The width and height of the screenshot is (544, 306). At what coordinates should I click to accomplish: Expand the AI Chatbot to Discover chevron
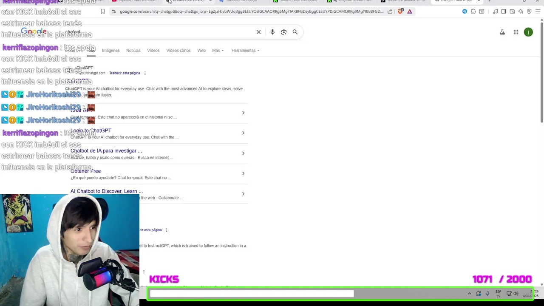click(x=243, y=194)
